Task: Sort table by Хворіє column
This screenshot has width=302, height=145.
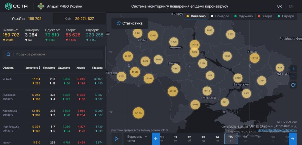Action: [x=81, y=68]
